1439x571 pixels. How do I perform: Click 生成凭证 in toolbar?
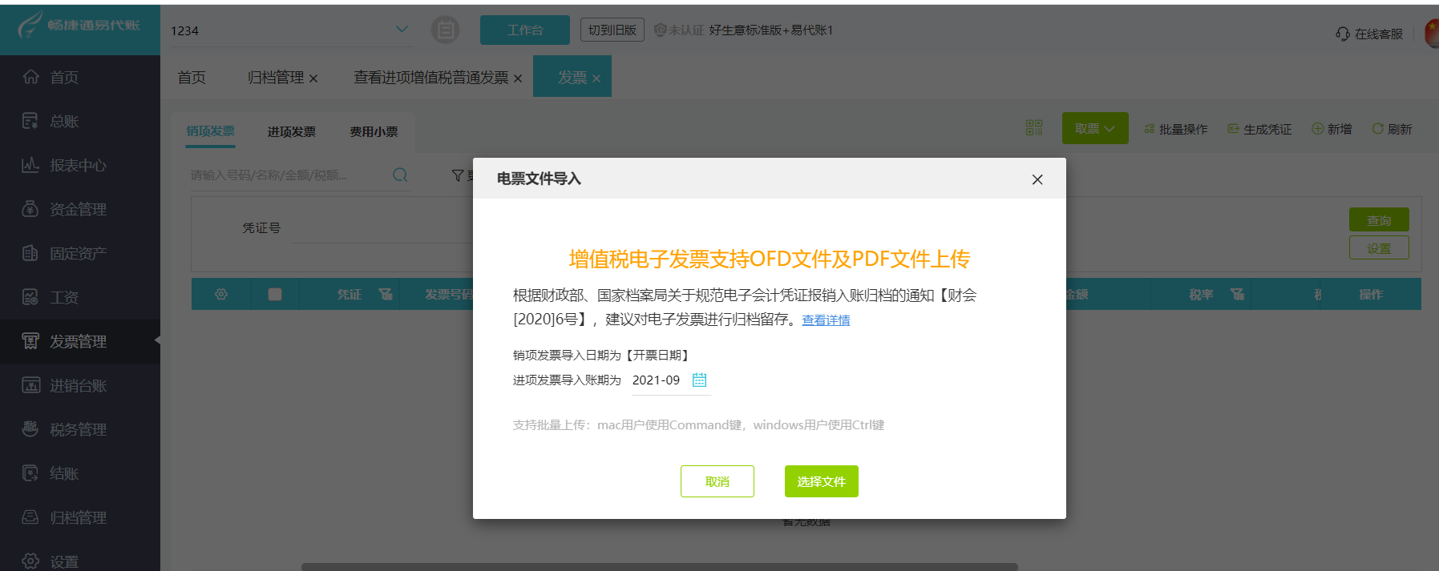click(1259, 129)
